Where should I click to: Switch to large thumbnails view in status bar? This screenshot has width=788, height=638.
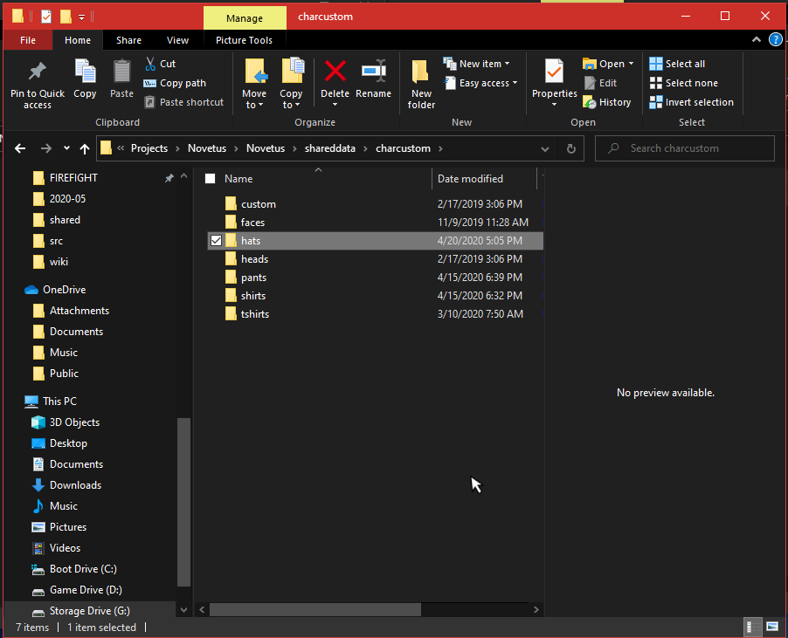click(x=771, y=627)
